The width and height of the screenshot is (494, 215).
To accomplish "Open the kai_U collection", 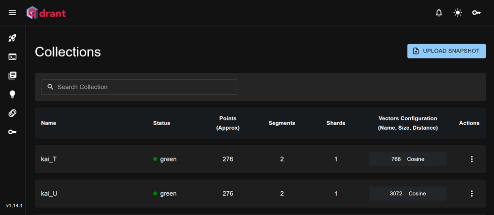I will (49, 194).
